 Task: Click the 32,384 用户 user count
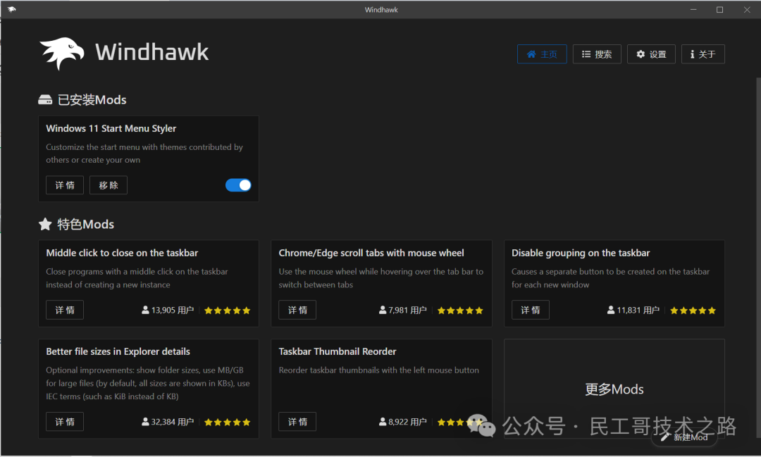[x=168, y=422]
